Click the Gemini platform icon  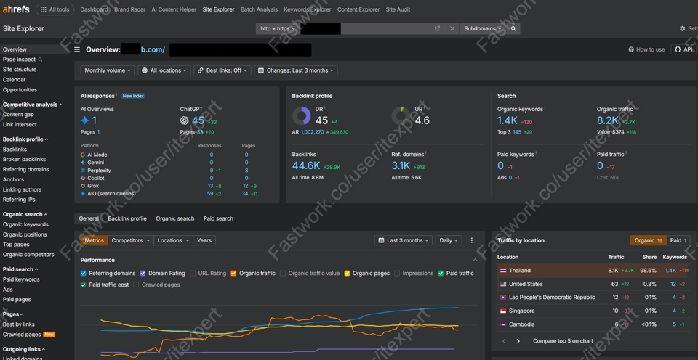(83, 163)
